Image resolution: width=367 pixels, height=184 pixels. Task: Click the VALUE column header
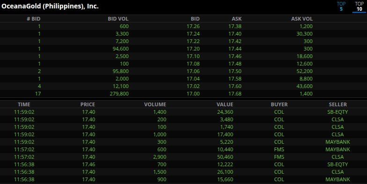coord(225,104)
